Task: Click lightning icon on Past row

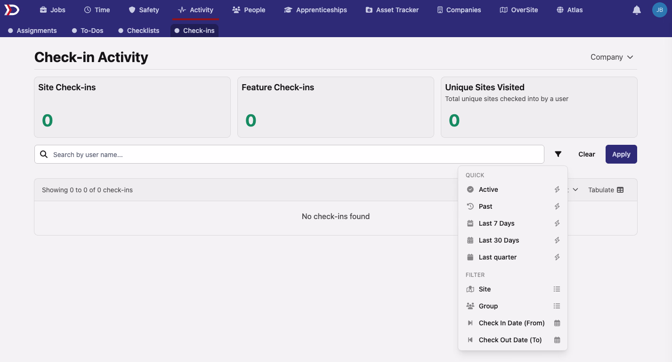Action: tap(557, 206)
